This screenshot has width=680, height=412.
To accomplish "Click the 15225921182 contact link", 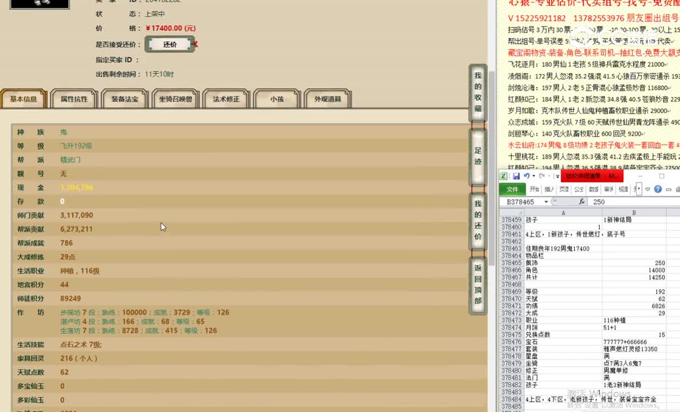I will pyautogui.click(x=541, y=18).
